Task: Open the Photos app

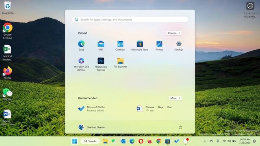Action: pyautogui.click(x=159, y=45)
